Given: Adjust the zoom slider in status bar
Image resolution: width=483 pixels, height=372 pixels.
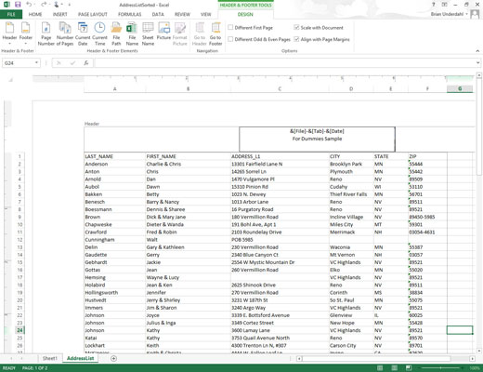Looking at the screenshot, I should pyautogui.click(x=441, y=368).
